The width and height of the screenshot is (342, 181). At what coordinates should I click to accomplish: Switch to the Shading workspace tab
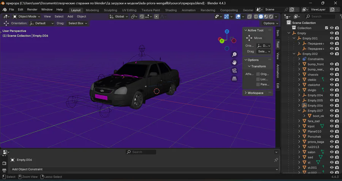point(171,10)
